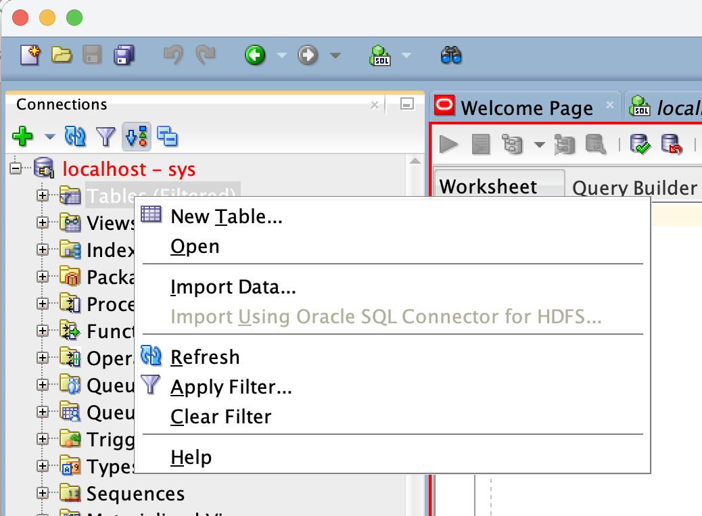Click the Refresh connections icon in panel
The image size is (702, 516).
(x=75, y=137)
